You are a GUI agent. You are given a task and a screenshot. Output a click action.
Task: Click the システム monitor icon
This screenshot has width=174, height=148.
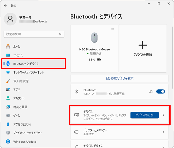pyautogui.click(x=8, y=55)
